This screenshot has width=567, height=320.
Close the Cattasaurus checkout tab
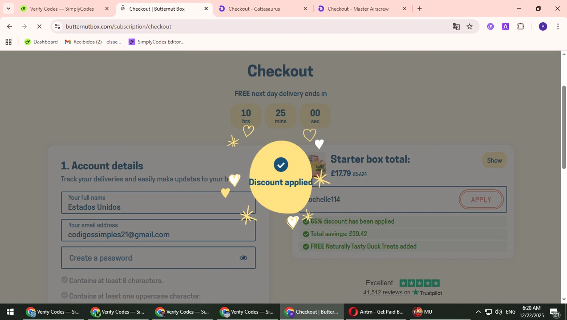[x=305, y=9]
